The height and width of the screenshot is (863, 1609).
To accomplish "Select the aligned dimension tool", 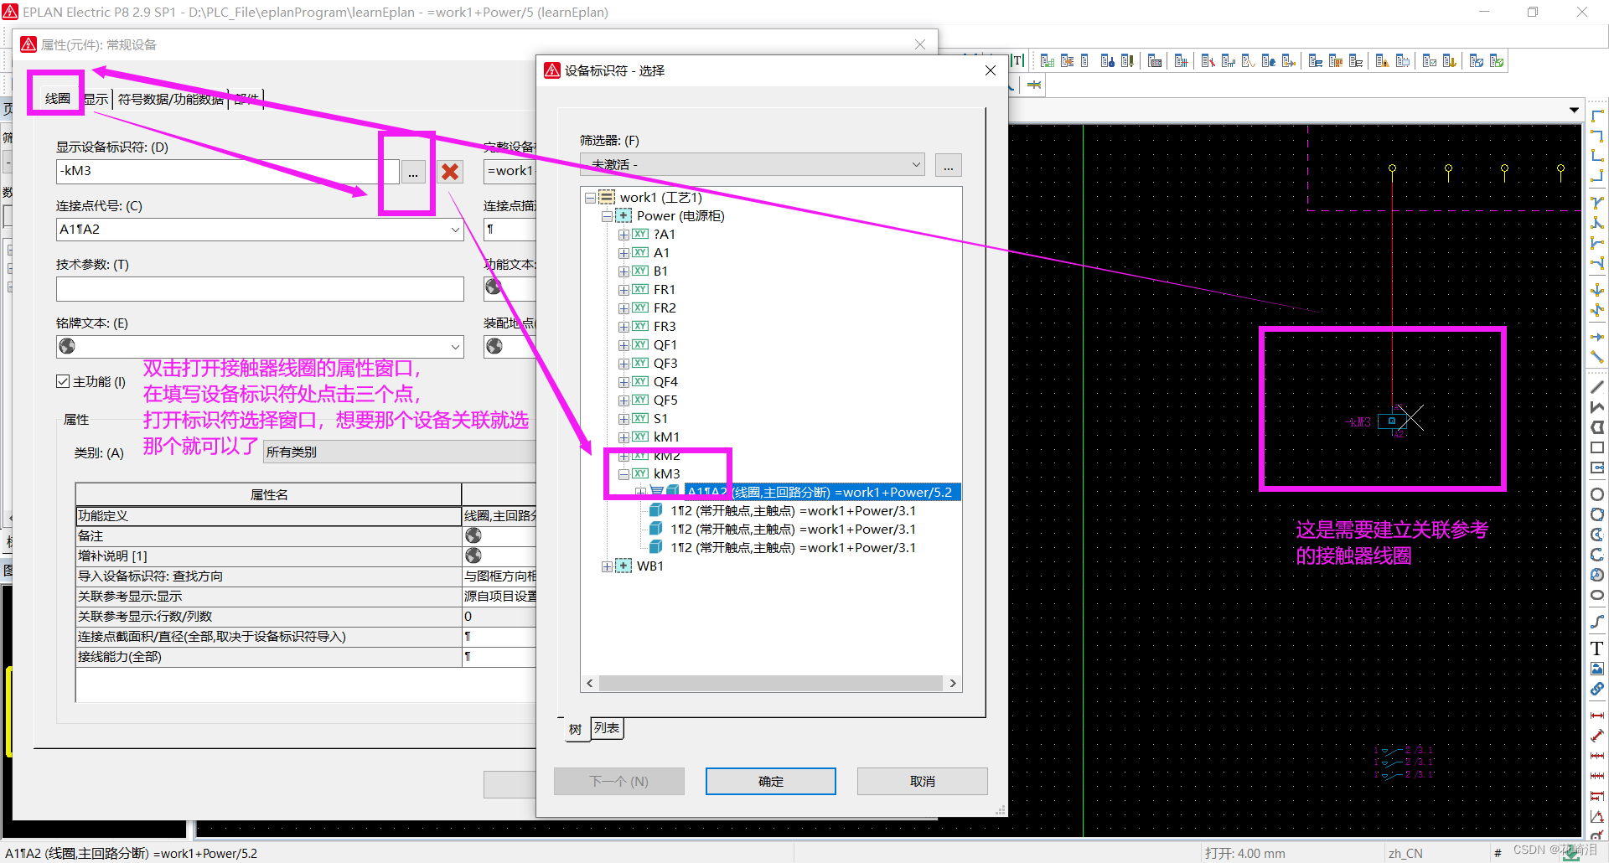I will click(1597, 735).
